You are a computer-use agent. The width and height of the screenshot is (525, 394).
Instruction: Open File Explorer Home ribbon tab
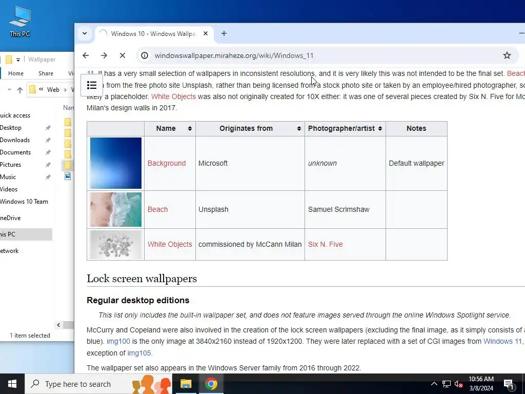coord(16,73)
